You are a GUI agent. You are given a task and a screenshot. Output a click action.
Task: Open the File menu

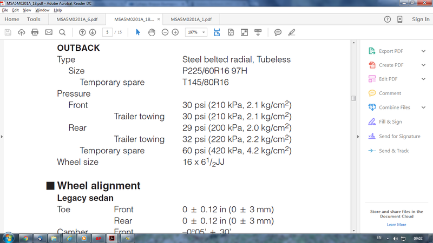(x=5, y=10)
